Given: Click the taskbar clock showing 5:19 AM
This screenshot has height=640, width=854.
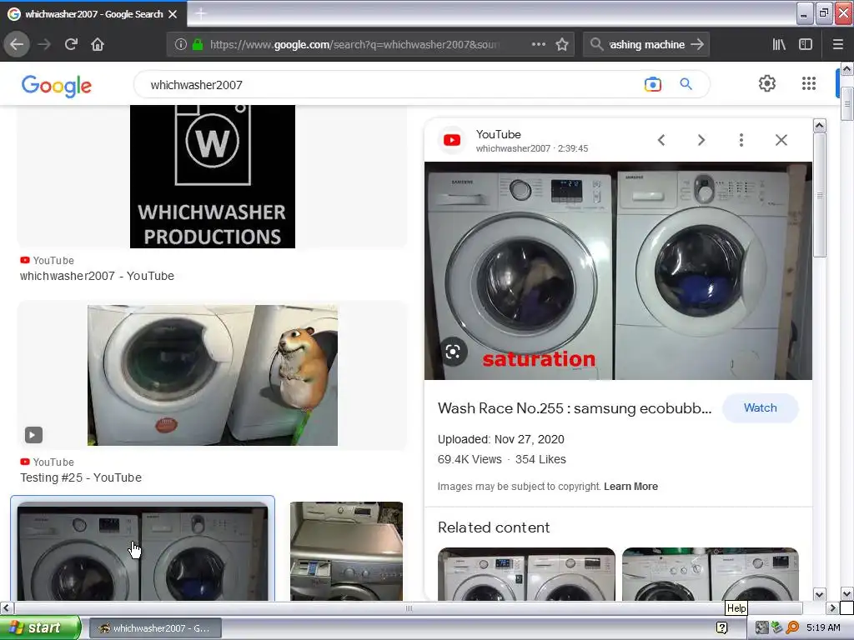Looking at the screenshot, I should tap(823, 628).
